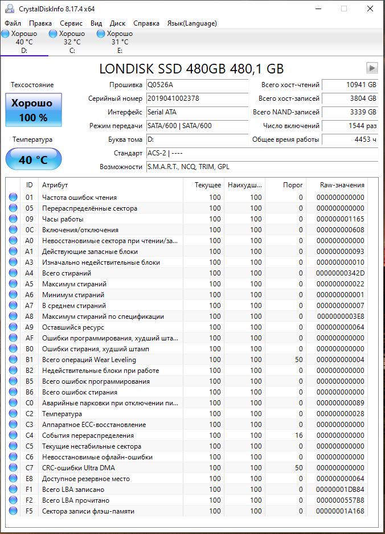Select the row Максимум стираний по спецификации
385x534 pixels.
click(x=187, y=316)
